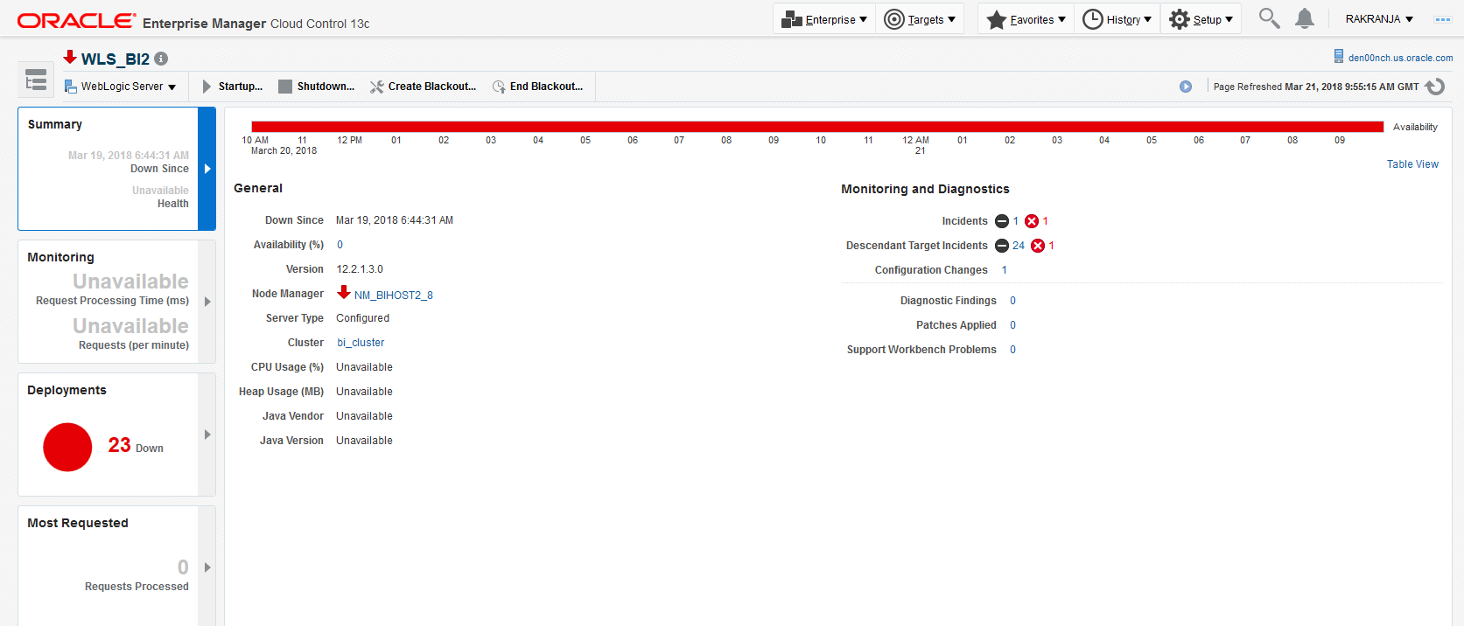Viewport: 1464px width, 626px height.
Task: Open the Setup menu
Action: [x=1201, y=19]
